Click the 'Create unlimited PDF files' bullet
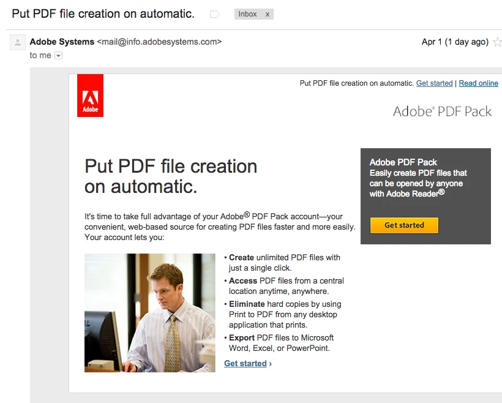This screenshot has width=502, height=403. (x=282, y=263)
